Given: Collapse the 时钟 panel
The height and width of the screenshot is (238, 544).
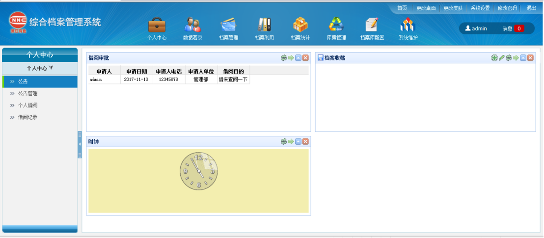Looking at the screenshot, I should click(299, 141).
